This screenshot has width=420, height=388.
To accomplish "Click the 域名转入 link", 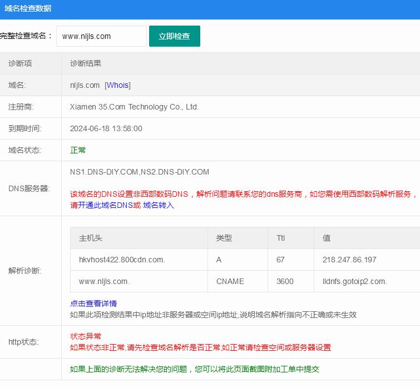I will point(159,205).
